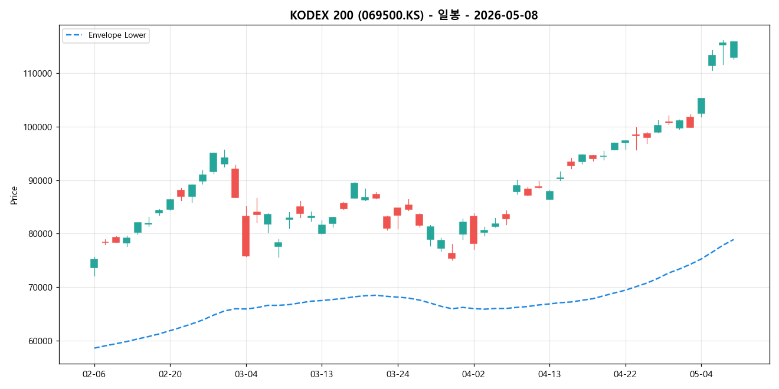
Task: Click the 70000 y-axis tick label
Action: click(x=40, y=288)
